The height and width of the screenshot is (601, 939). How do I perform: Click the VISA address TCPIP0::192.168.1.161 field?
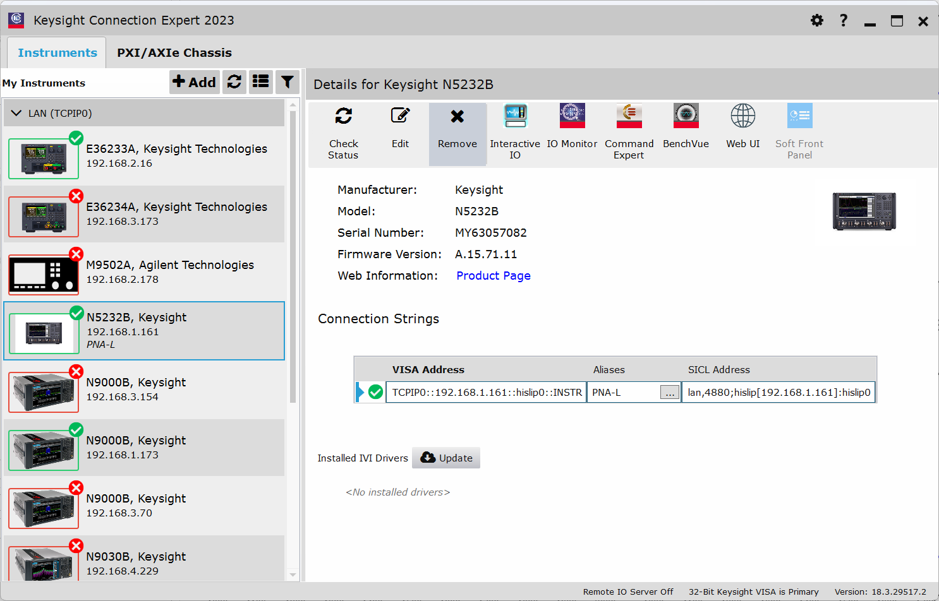point(486,392)
